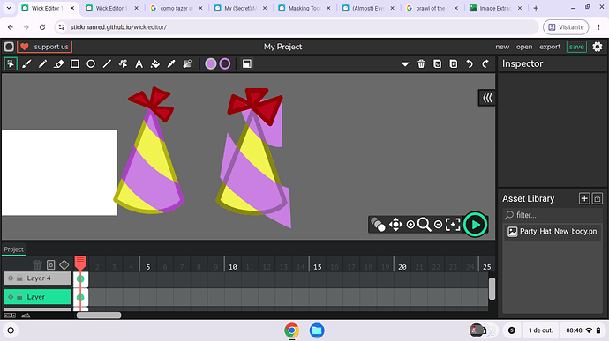Toggle visibility of Layer 4
The height and width of the screenshot is (341, 609).
(11, 278)
